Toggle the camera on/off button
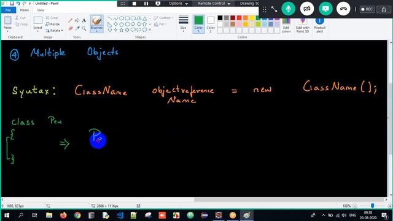The height and width of the screenshot is (221, 393). 307,9
